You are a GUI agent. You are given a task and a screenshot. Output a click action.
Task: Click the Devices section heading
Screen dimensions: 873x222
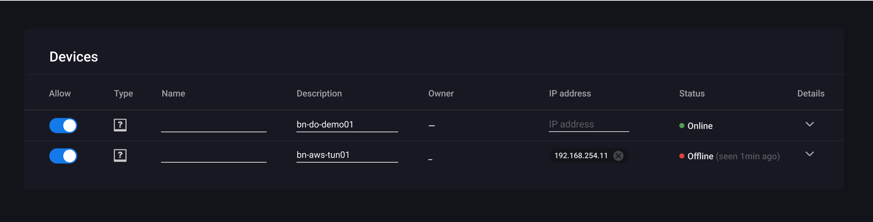pyautogui.click(x=74, y=56)
